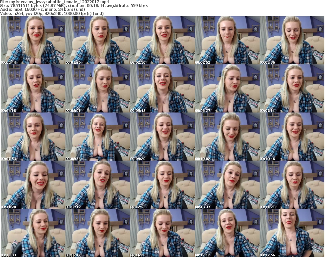Image resolution: width=325 pixels, height=257 pixels.
Task: Click the 'Video: h264, yuv420p' header line
Action: [52, 13]
